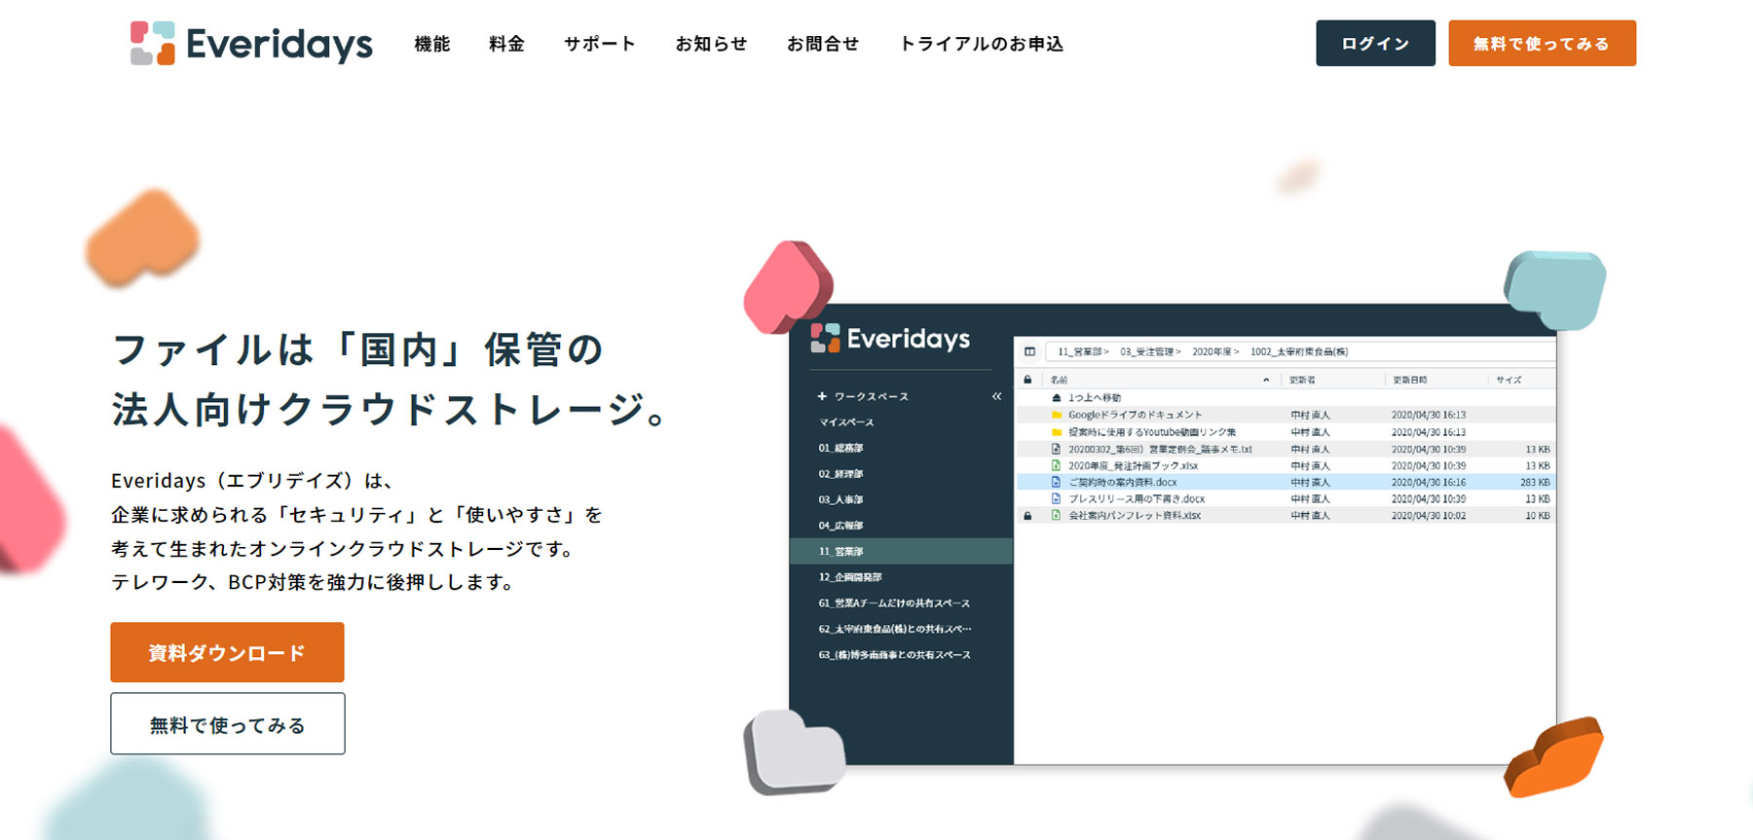Click the xlsx icon of 会社案内パンフレット資料
This screenshot has height=840, width=1753.
click(x=1057, y=515)
